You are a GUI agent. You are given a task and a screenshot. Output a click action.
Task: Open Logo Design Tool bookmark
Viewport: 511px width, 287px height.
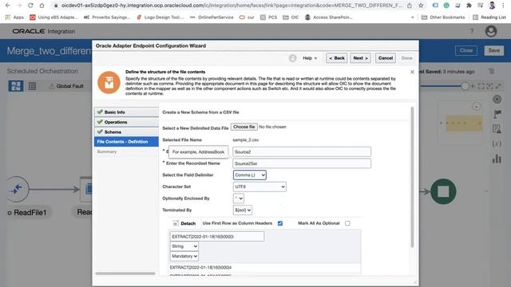(x=160, y=18)
